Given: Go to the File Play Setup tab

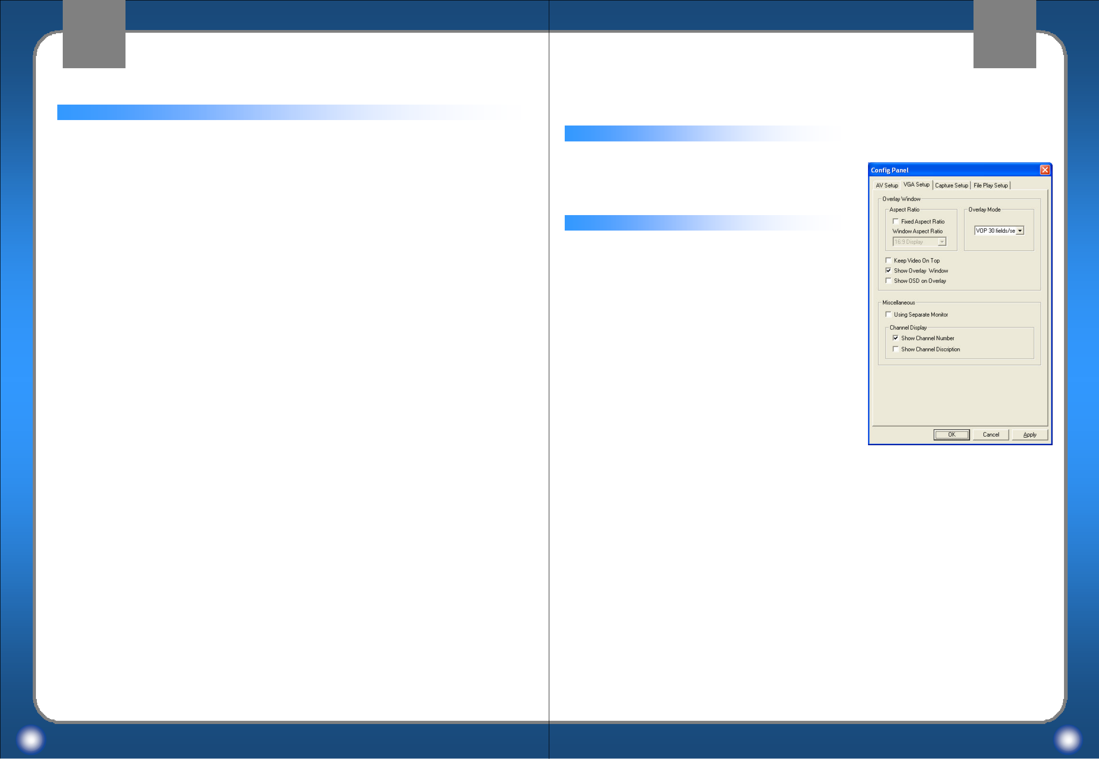Looking at the screenshot, I should coord(990,186).
